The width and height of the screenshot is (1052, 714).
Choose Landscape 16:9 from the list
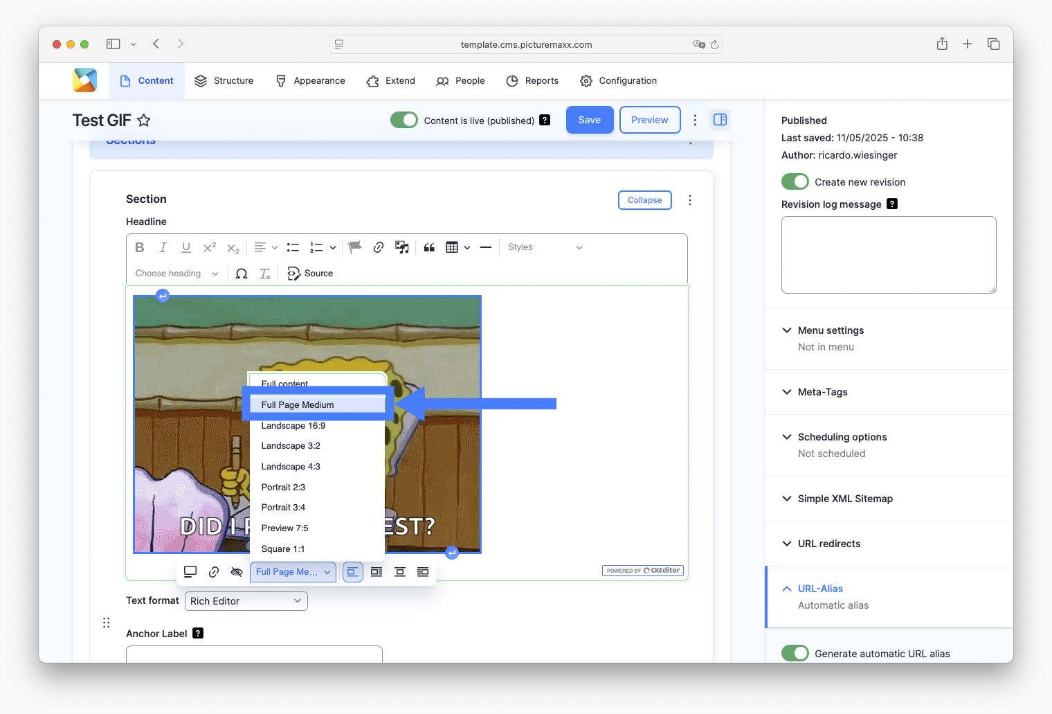point(293,426)
